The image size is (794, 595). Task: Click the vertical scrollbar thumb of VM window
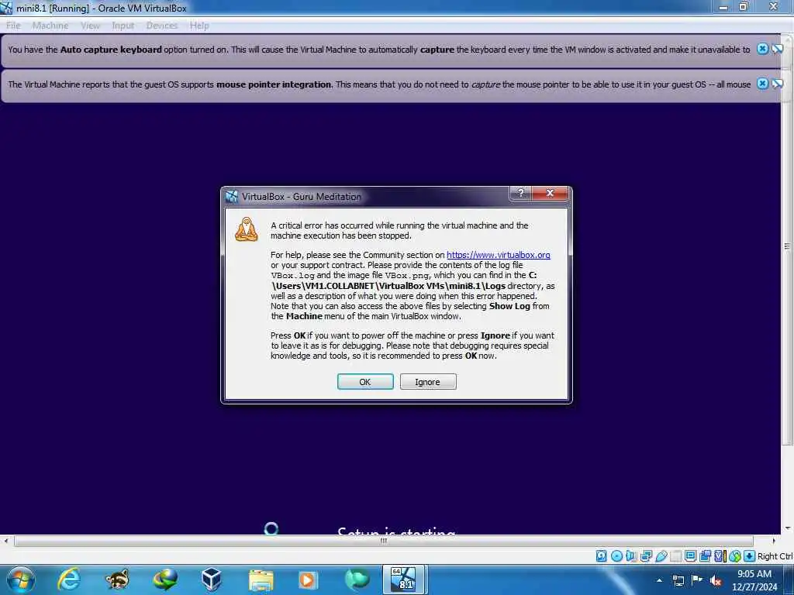pyautogui.click(x=787, y=246)
